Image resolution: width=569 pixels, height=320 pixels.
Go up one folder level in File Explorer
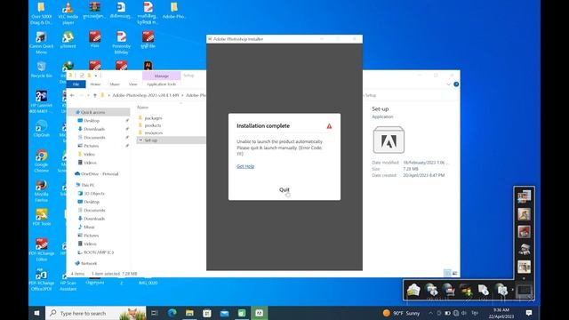coord(95,95)
